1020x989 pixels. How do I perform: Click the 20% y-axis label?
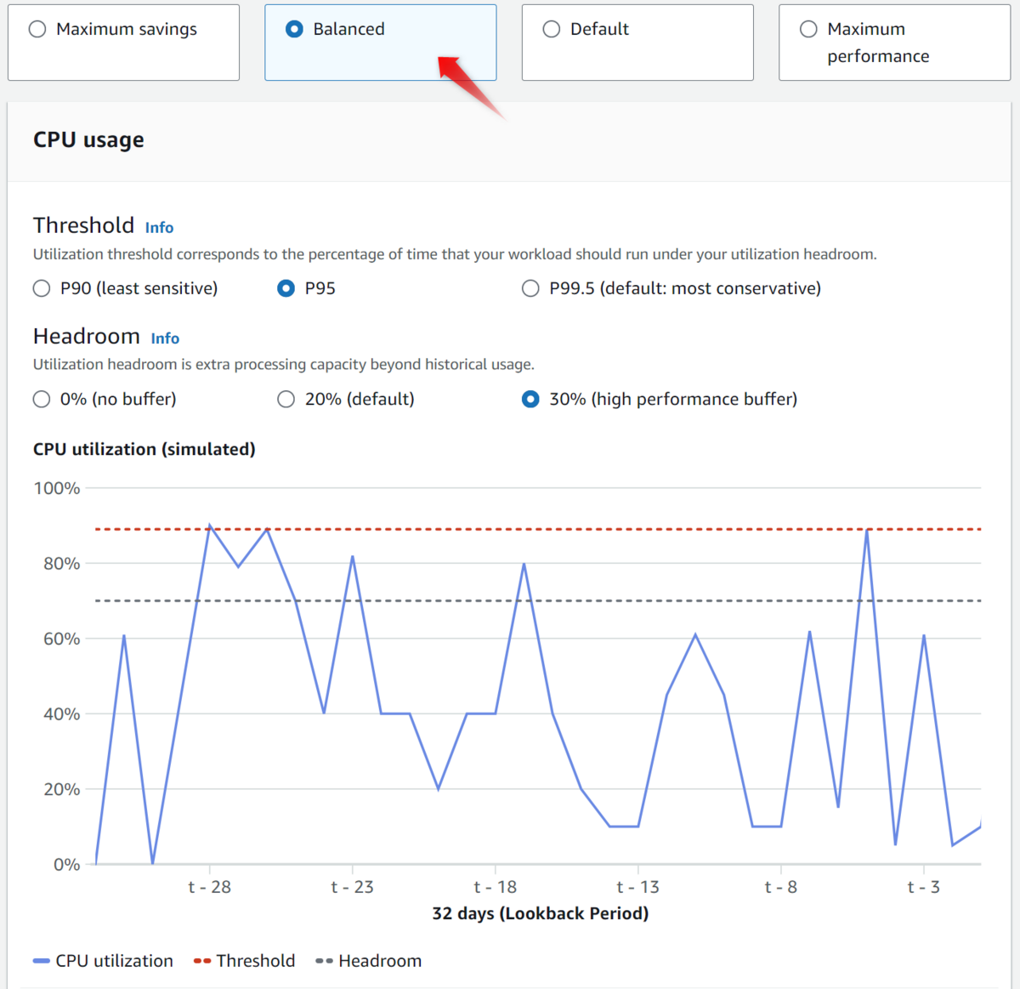point(61,789)
